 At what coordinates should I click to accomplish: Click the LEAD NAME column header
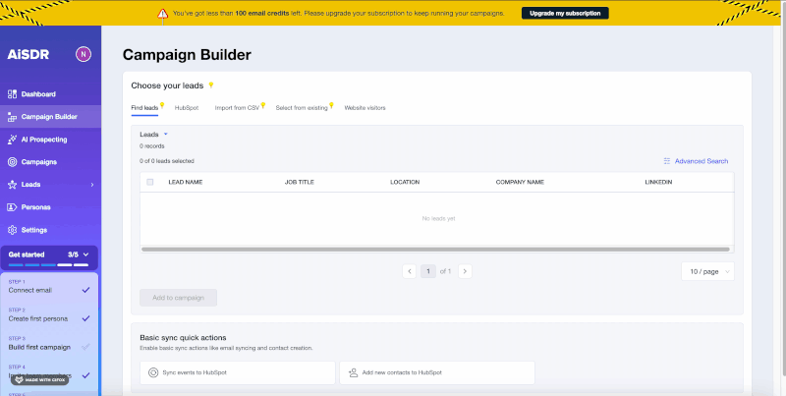pos(186,182)
